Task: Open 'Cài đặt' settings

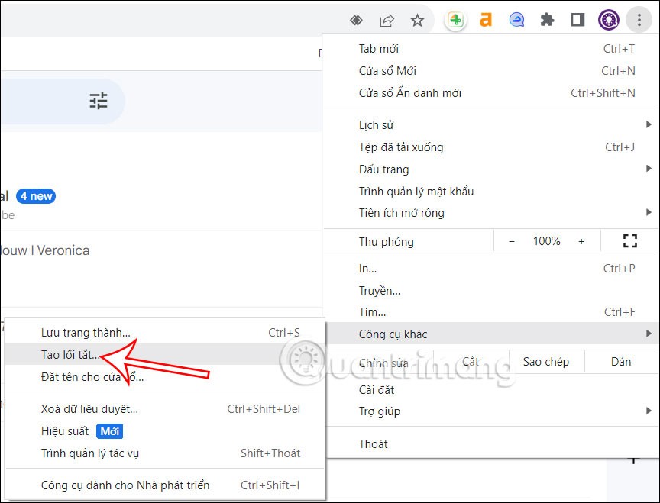Action: point(490,390)
